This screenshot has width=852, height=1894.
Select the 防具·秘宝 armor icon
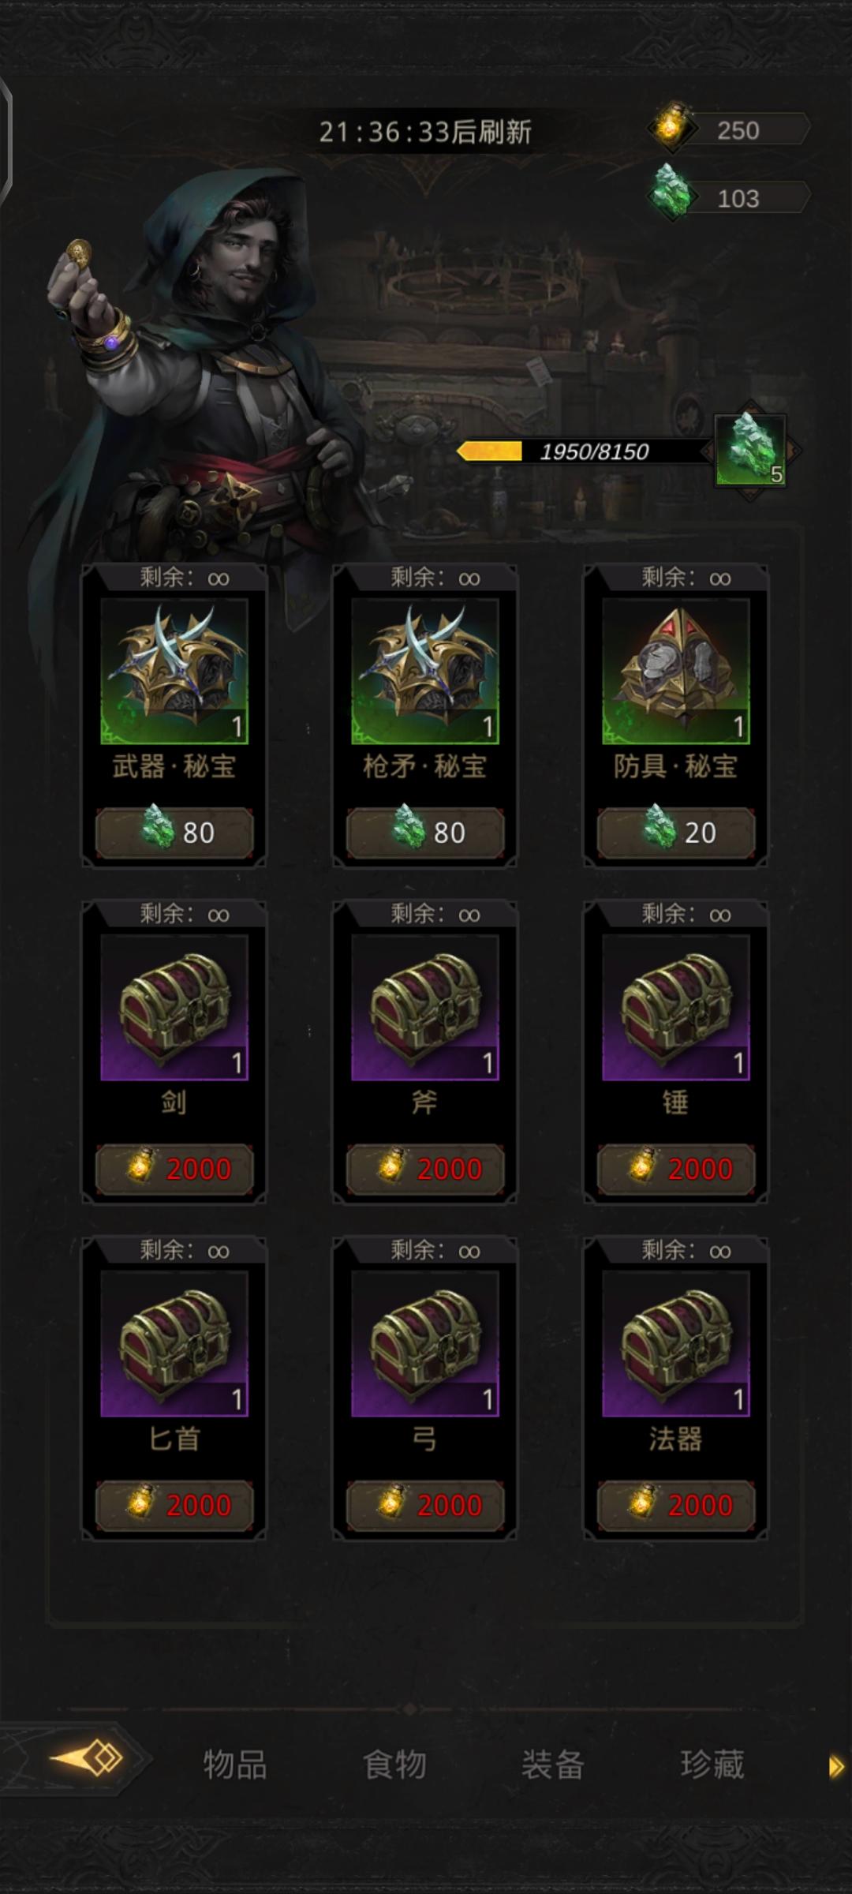pos(676,671)
